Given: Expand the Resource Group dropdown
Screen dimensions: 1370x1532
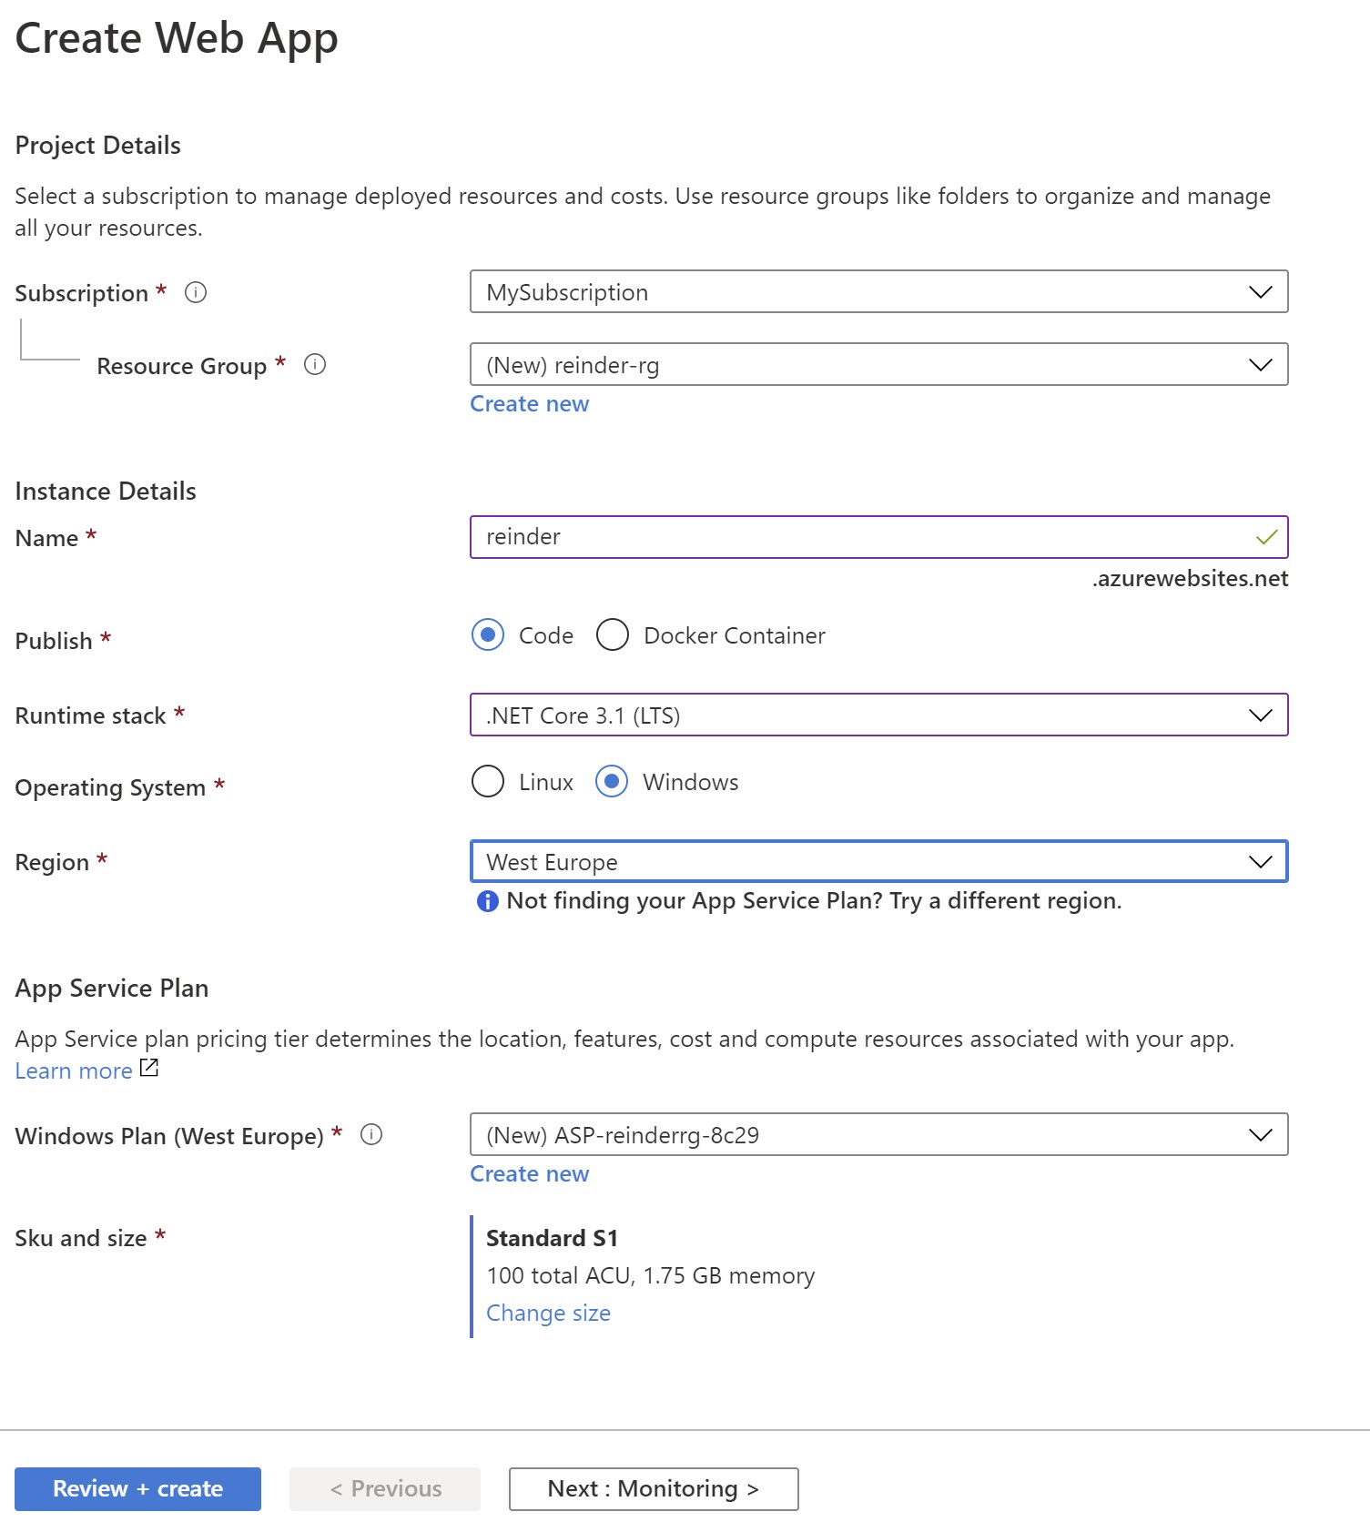Looking at the screenshot, I should pos(878,365).
